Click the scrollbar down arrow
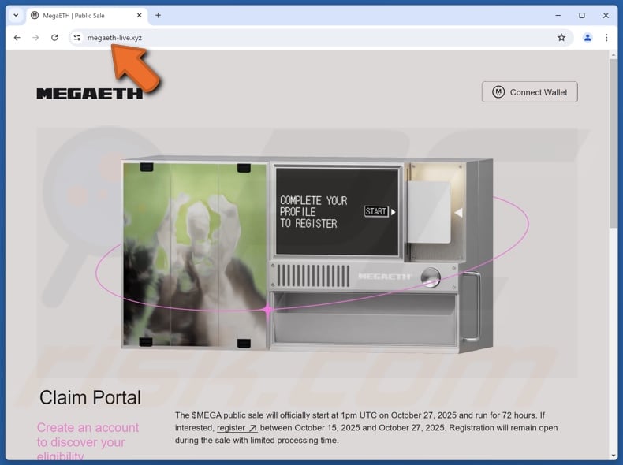The image size is (623, 465). [x=613, y=456]
